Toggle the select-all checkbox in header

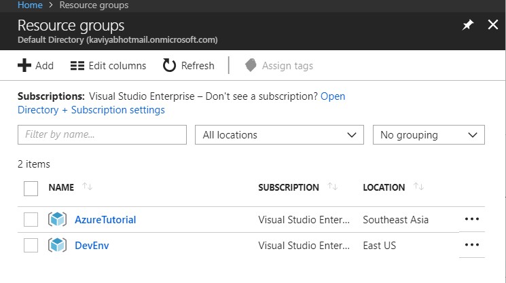(31, 188)
